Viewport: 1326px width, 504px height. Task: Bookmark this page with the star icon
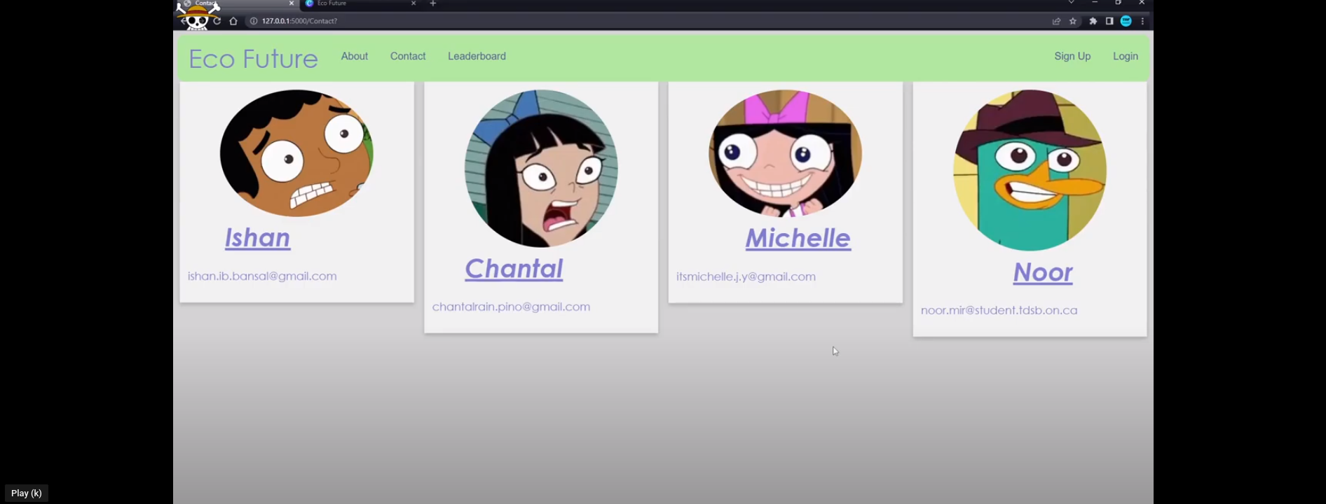(1073, 21)
